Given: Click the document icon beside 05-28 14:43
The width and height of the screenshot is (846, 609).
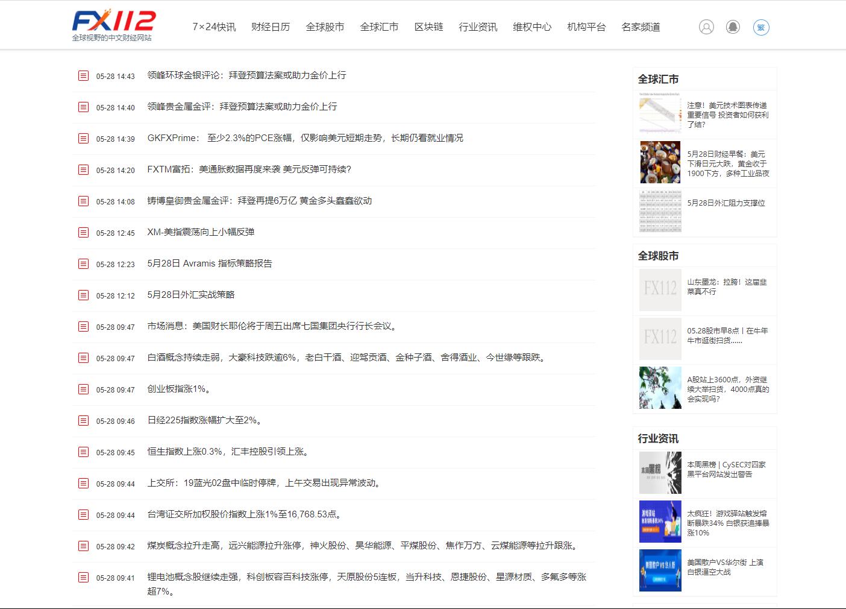Looking at the screenshot, I should [83, 75].
